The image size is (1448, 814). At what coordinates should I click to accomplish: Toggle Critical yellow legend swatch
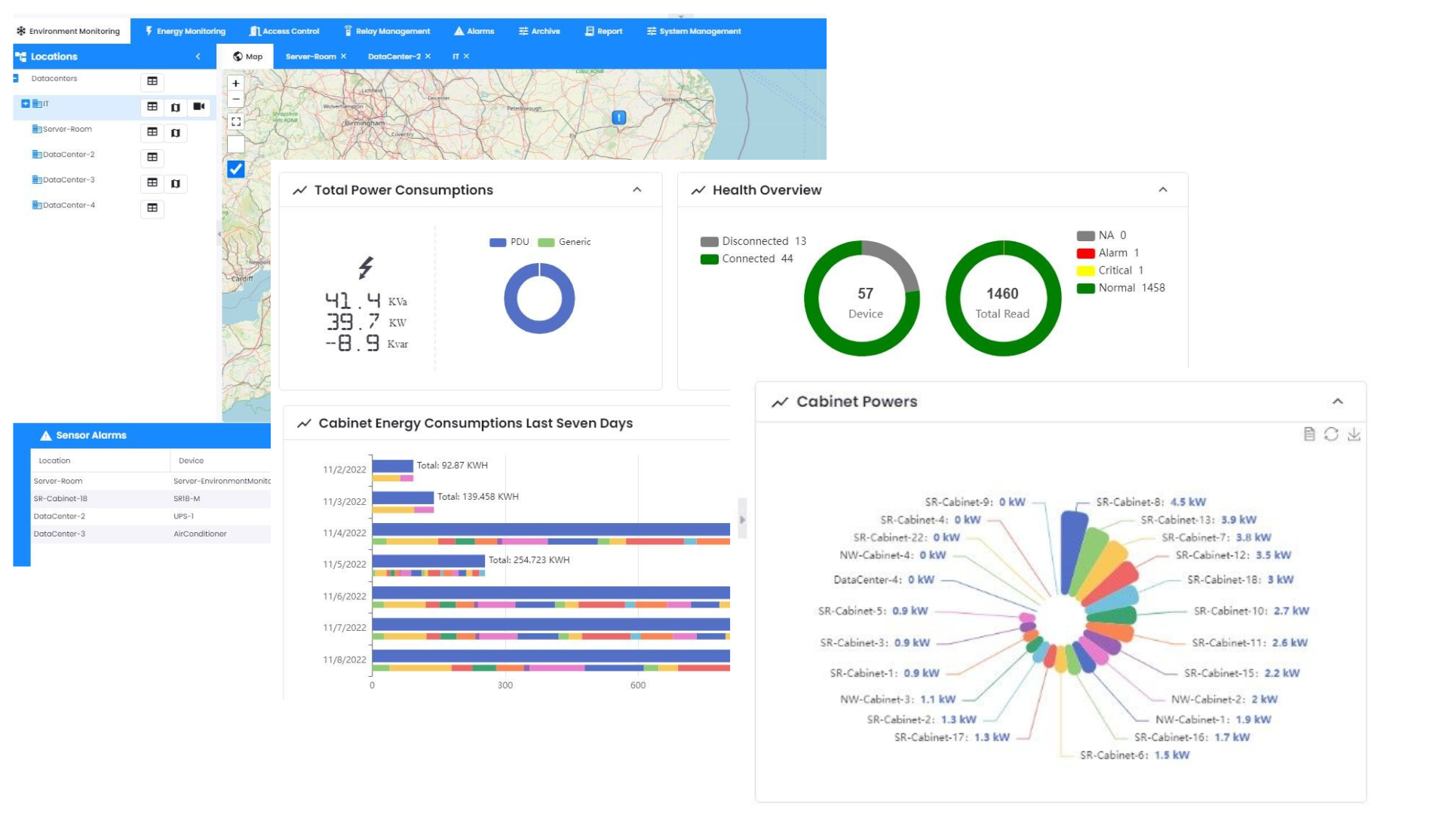(1085, 271)
